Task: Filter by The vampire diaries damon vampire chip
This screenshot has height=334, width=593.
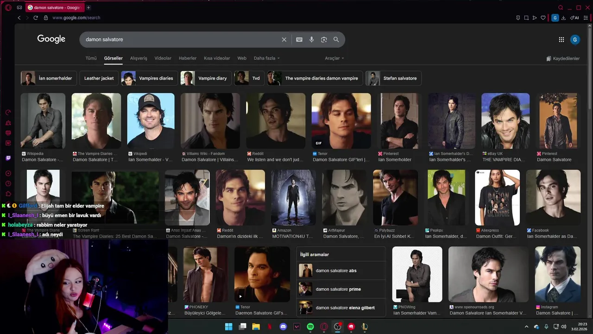Action: coord(315,78)
